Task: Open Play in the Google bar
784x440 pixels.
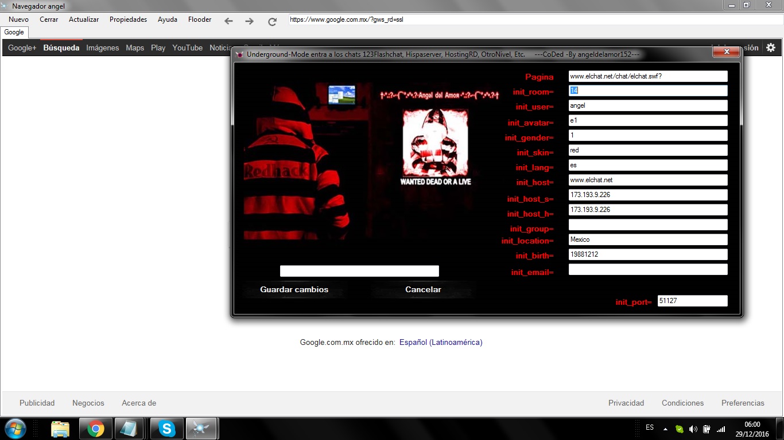Action: (x=158, y=48)
